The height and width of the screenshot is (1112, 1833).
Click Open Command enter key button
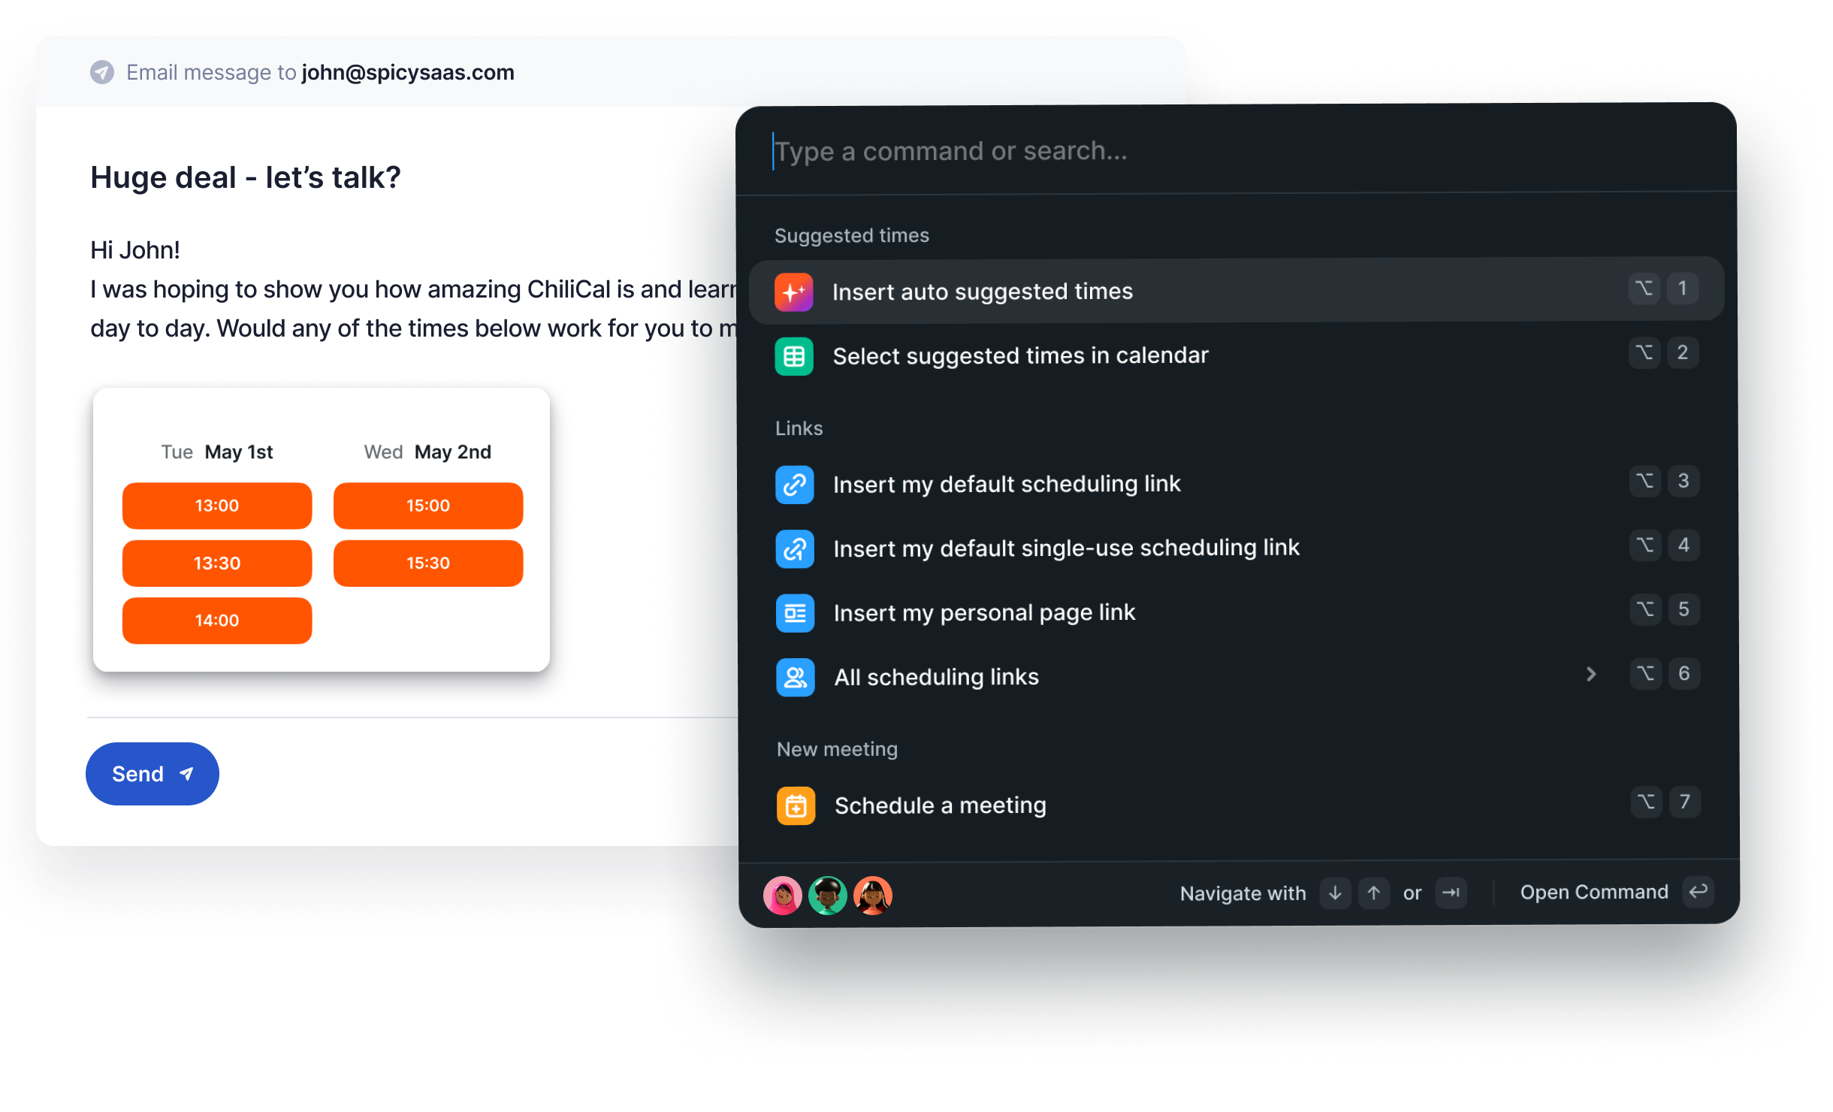[x=1698, y=892]
